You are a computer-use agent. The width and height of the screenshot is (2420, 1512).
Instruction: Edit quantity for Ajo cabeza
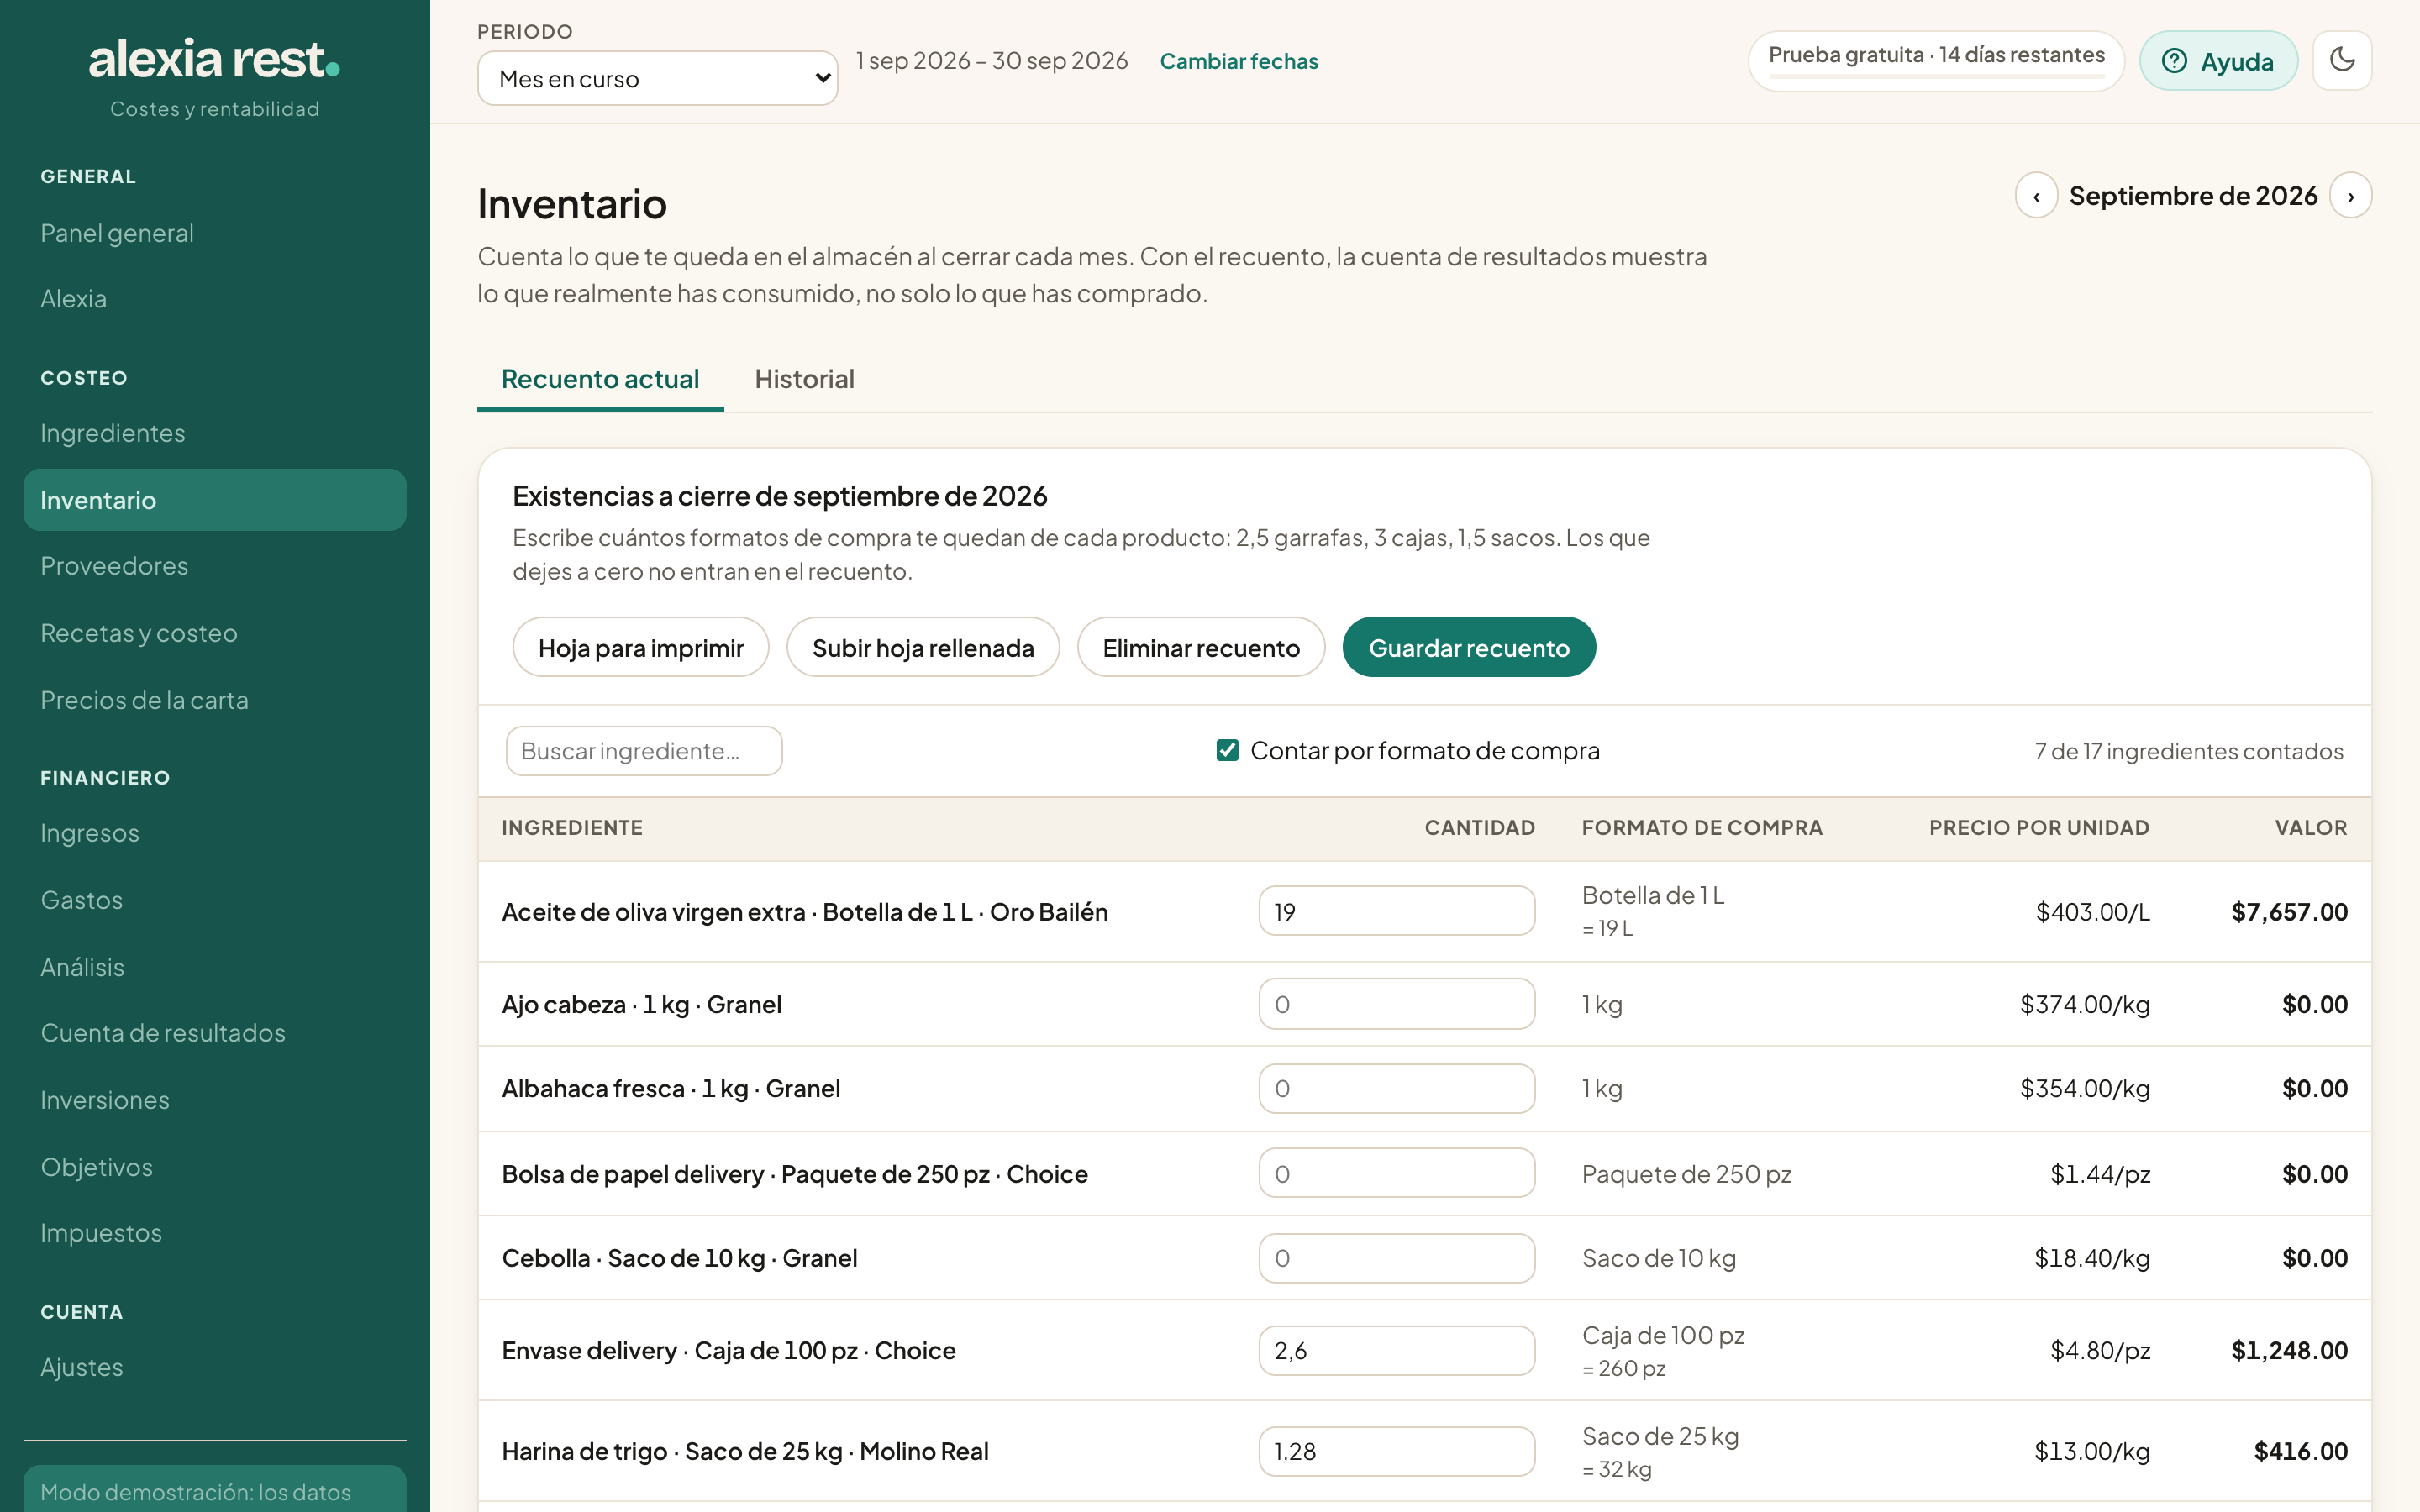[1396, 1004]
